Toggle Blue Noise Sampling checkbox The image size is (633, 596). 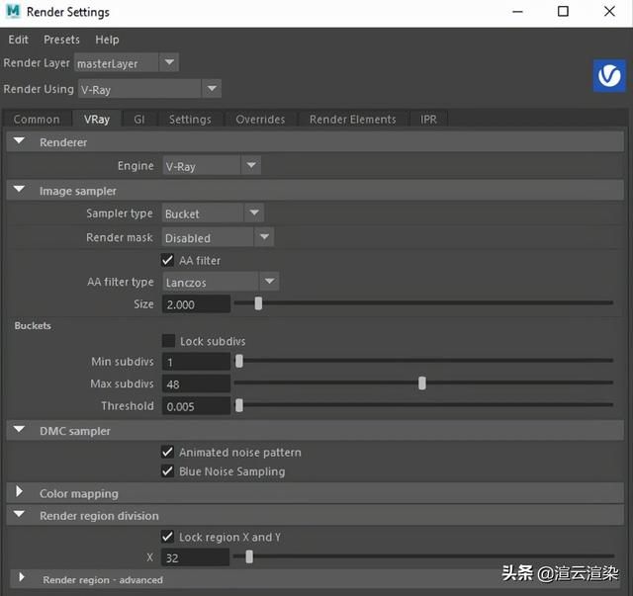[x=168, y=471]
